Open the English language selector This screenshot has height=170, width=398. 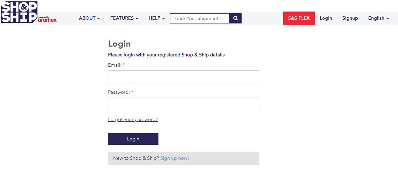coord(379,18)
